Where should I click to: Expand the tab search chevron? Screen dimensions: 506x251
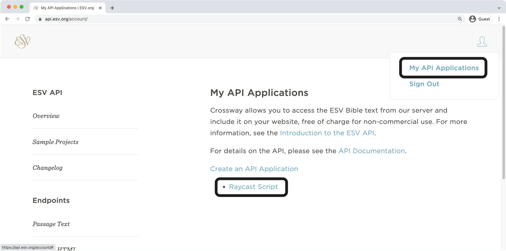[499, 8]
